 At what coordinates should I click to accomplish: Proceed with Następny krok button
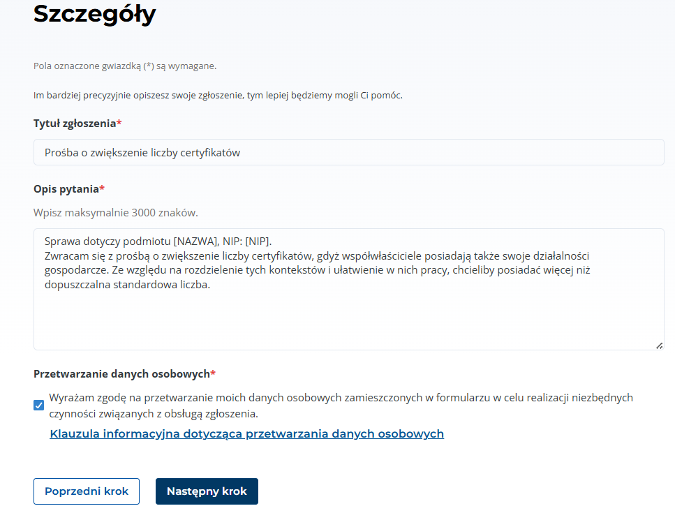pos(207,491)
